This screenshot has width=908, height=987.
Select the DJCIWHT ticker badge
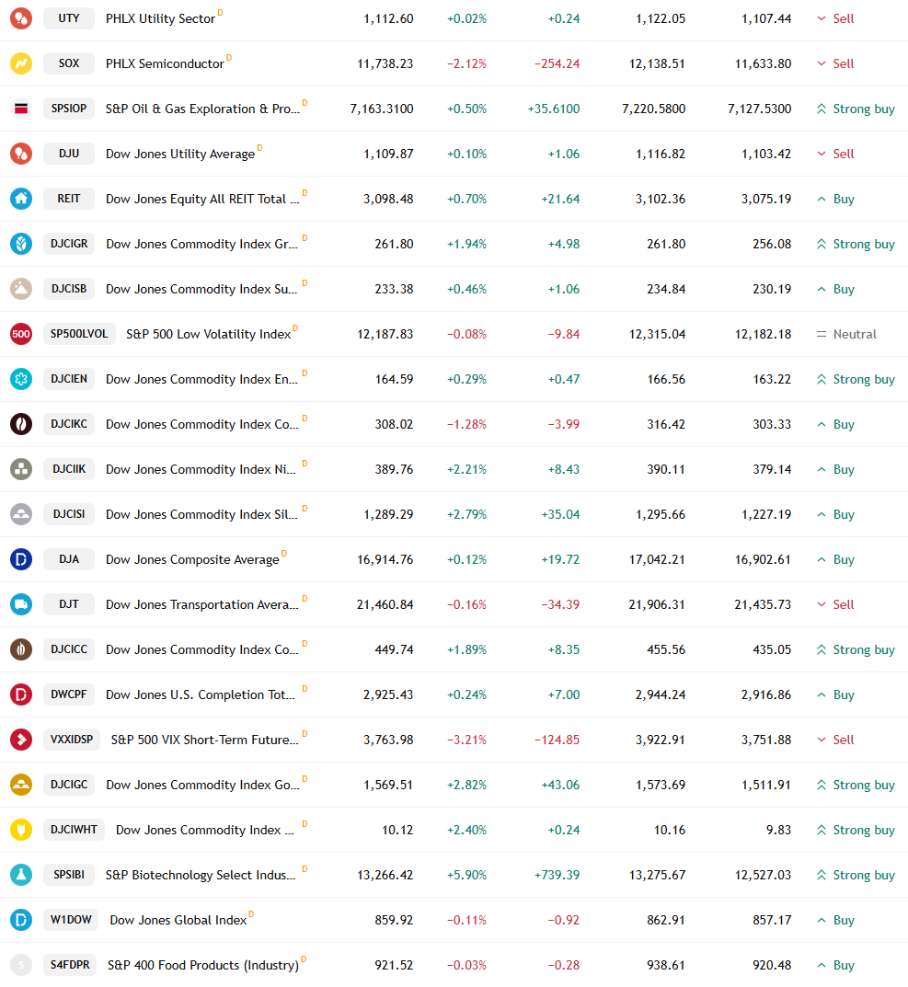pyautogui.click(x=75, y=830)
